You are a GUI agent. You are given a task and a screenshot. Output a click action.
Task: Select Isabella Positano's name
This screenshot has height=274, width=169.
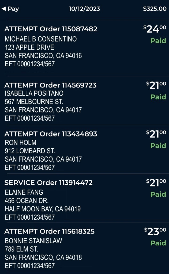click(x=34, y=93)
